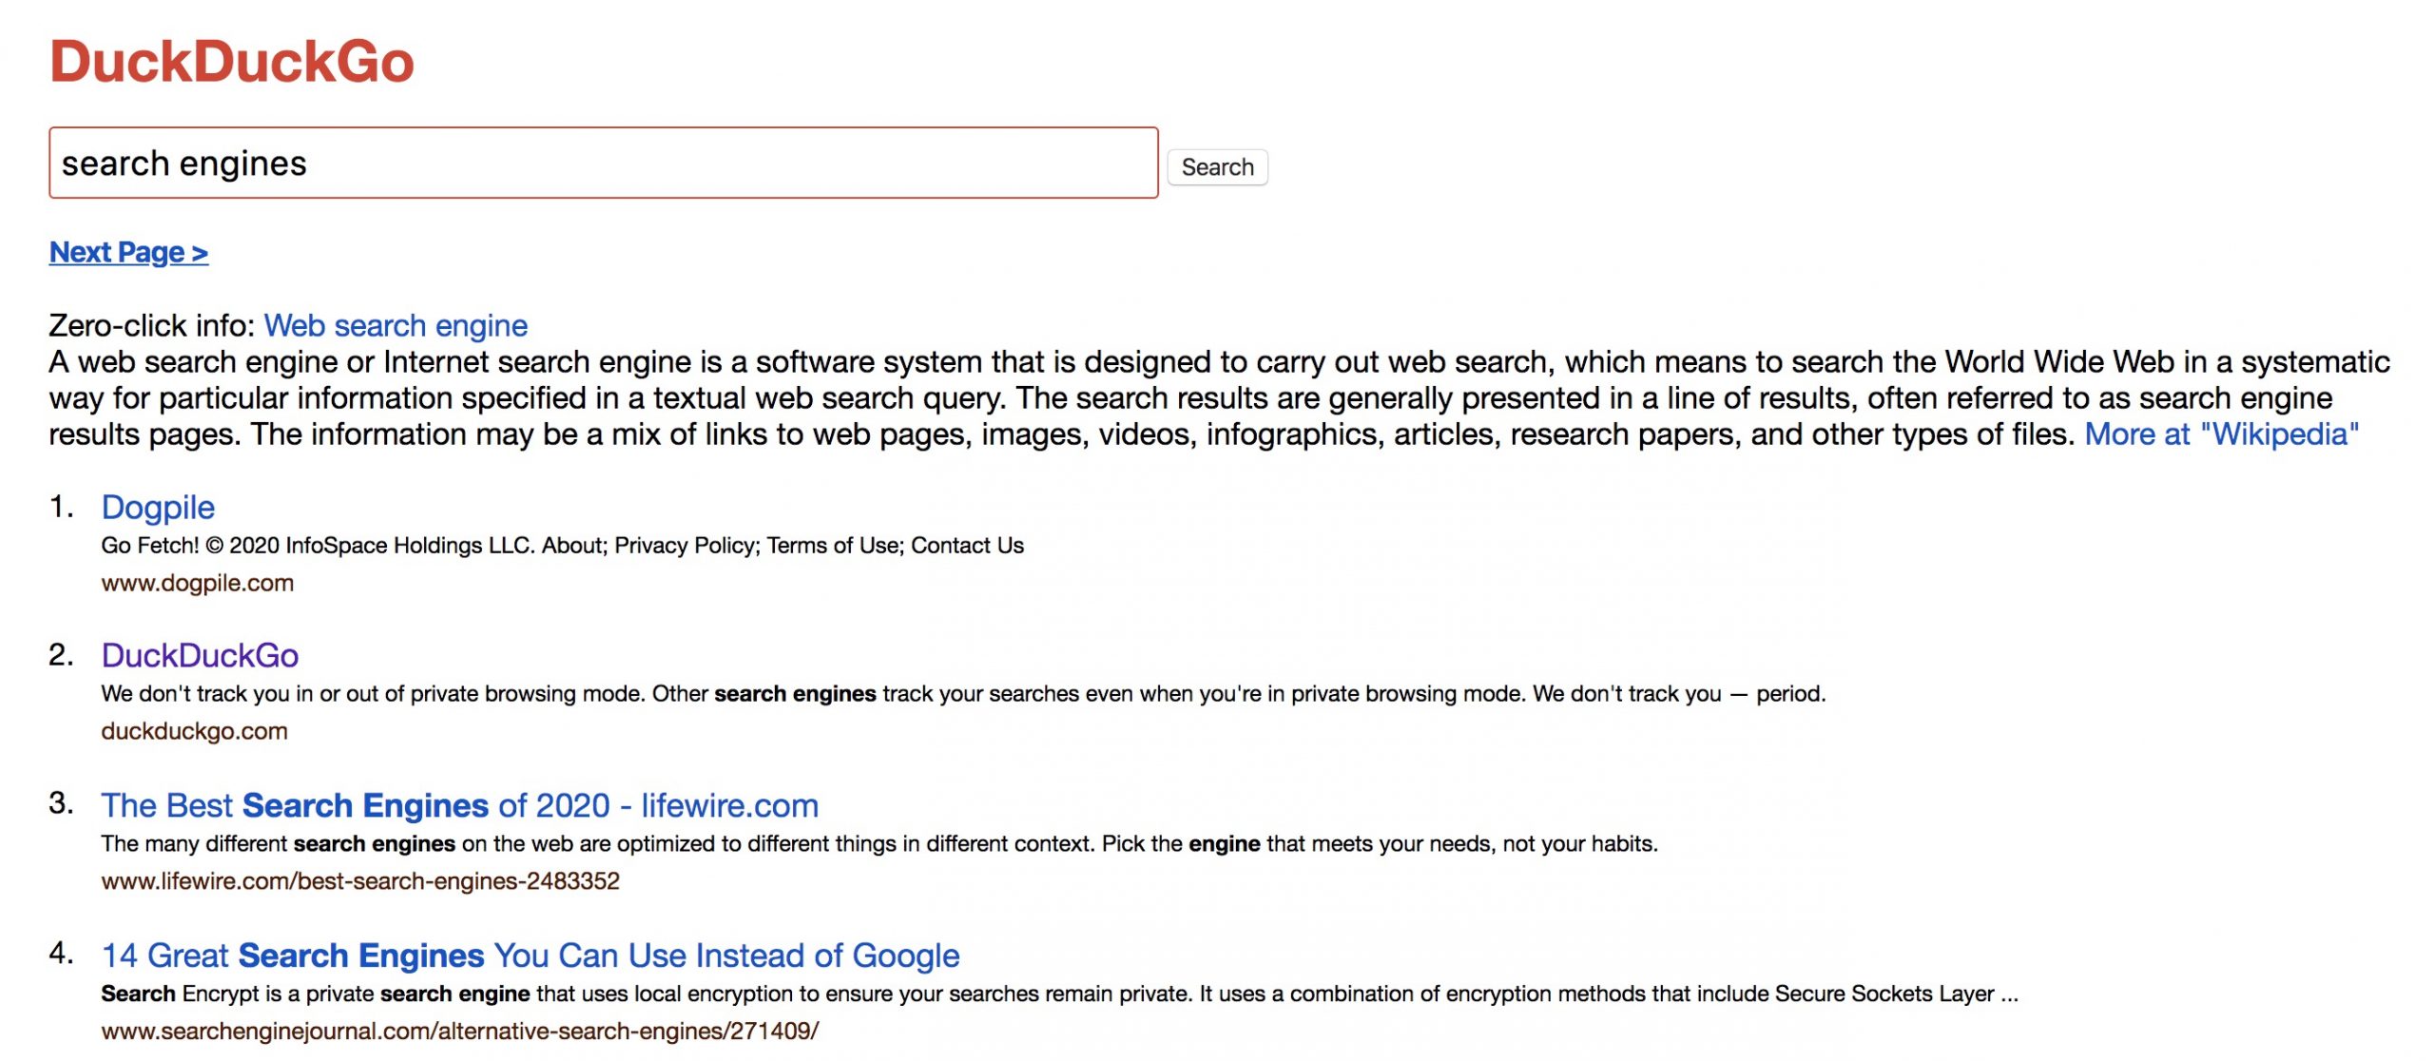Open the More at "Wikipedia" link
This screenshot has width=2434, height=1061.
tap(2222, 434)
